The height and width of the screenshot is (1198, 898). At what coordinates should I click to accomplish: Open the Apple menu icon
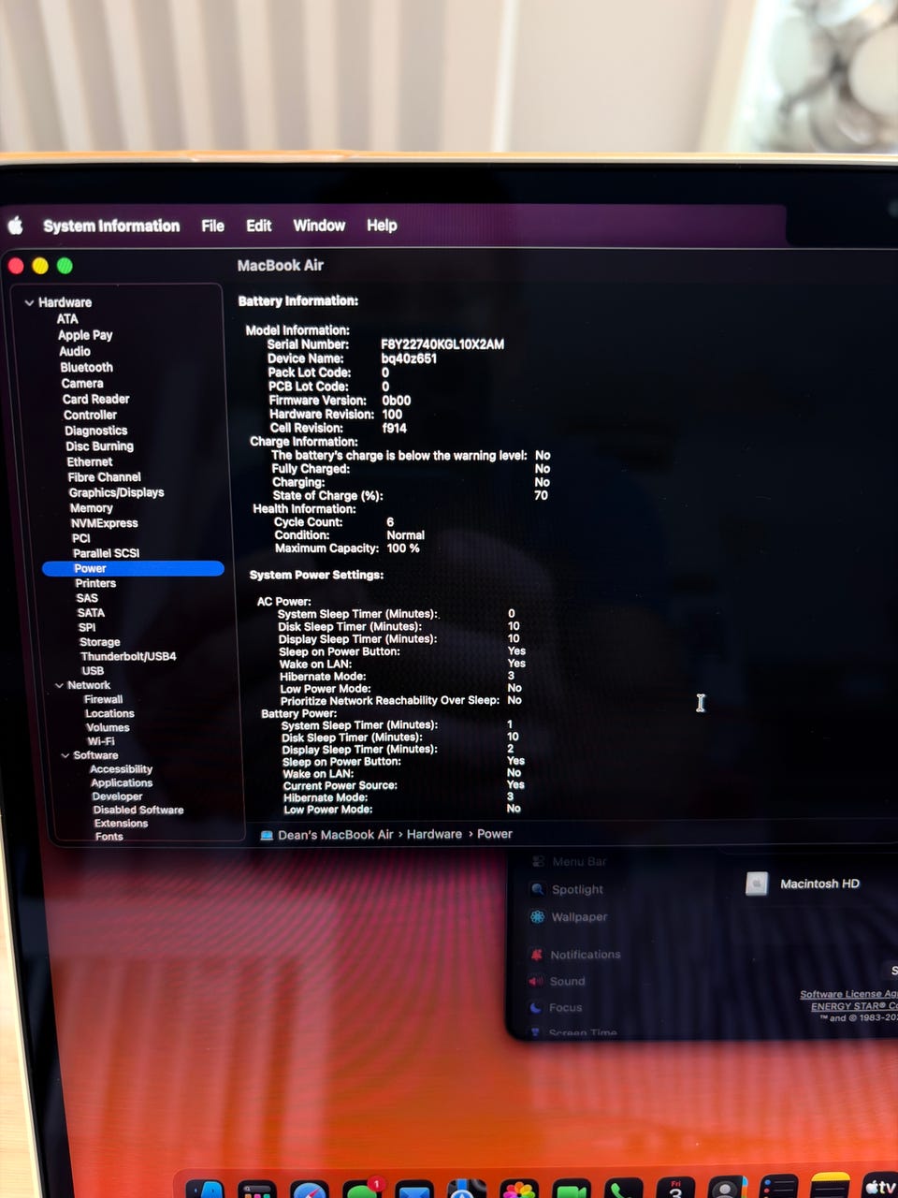[x=16, y=226]
